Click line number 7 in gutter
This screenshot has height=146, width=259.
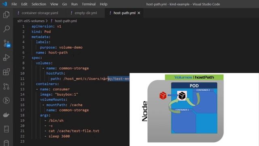(23, 58)
